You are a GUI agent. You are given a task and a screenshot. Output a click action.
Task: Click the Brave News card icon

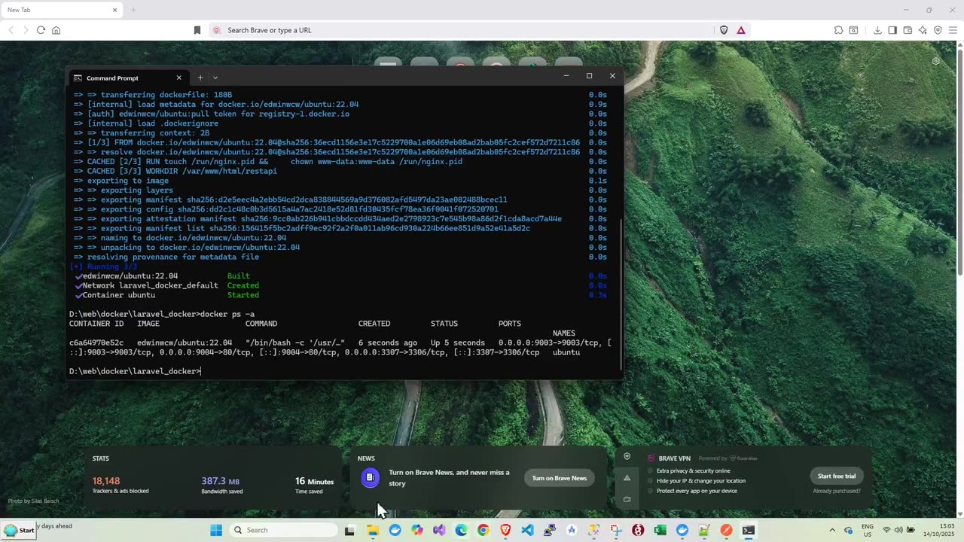tap(370, 477)
